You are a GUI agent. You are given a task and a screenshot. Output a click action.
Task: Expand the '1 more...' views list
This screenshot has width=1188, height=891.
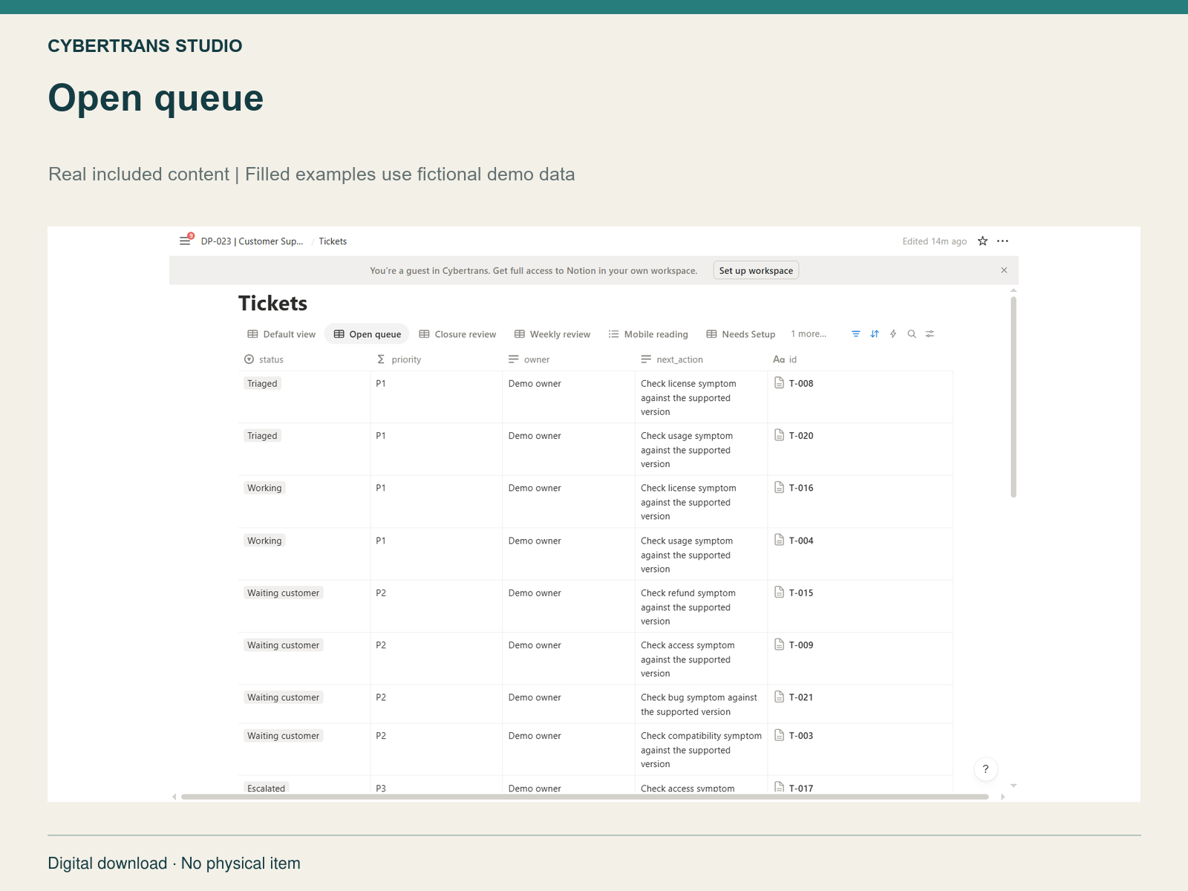[x=809, y=334]
